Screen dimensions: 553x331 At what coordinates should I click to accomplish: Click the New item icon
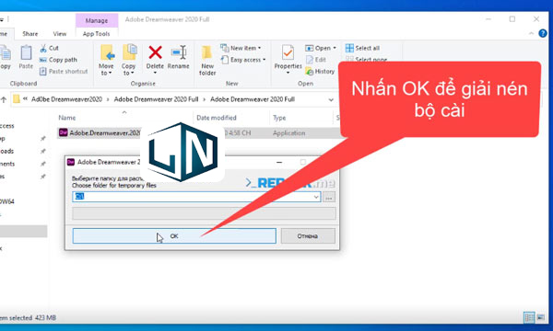click(224, 48)
